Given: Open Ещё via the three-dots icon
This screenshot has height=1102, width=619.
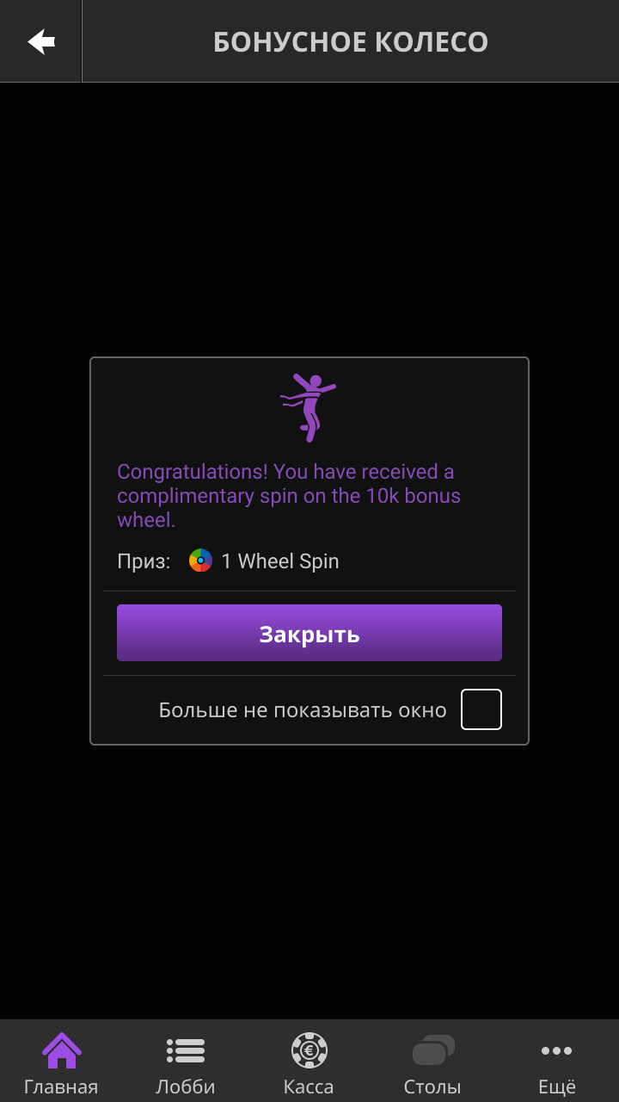Looking at the screenshot, I should tap(557, 1050).
